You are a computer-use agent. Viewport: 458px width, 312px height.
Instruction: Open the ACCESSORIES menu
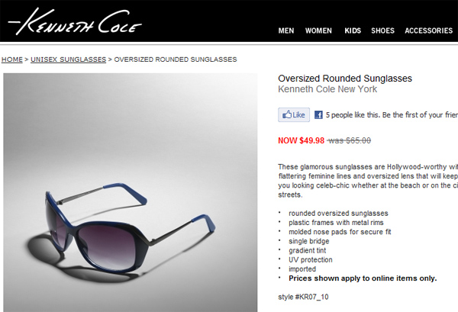(428, 31)
